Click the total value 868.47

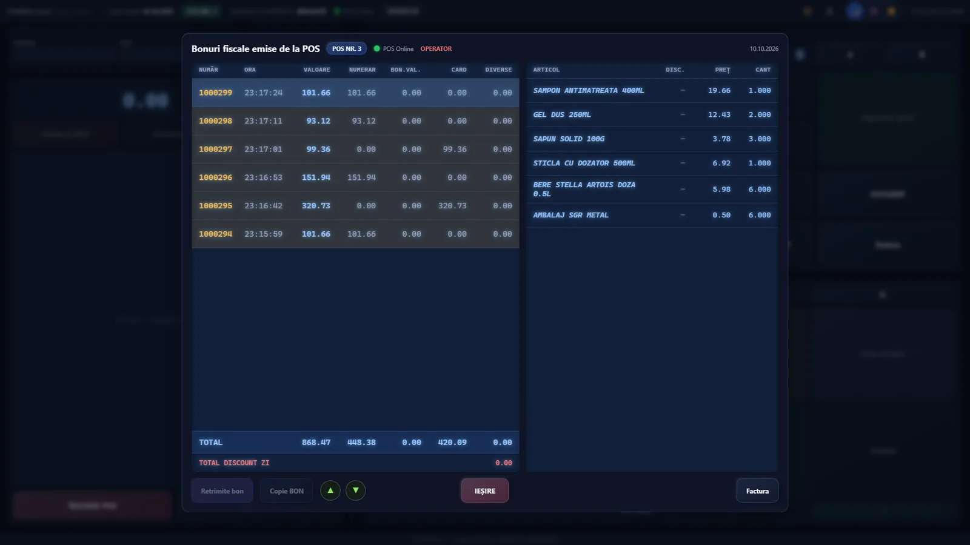click(x=316, y=443)
